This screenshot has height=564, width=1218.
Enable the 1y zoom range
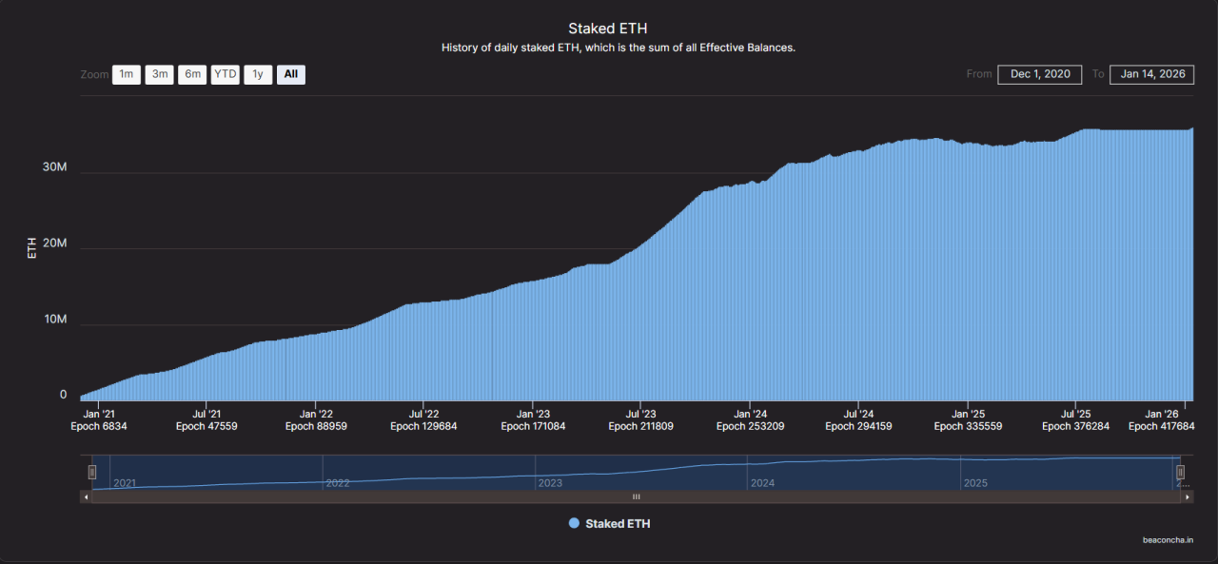[258, 74]
